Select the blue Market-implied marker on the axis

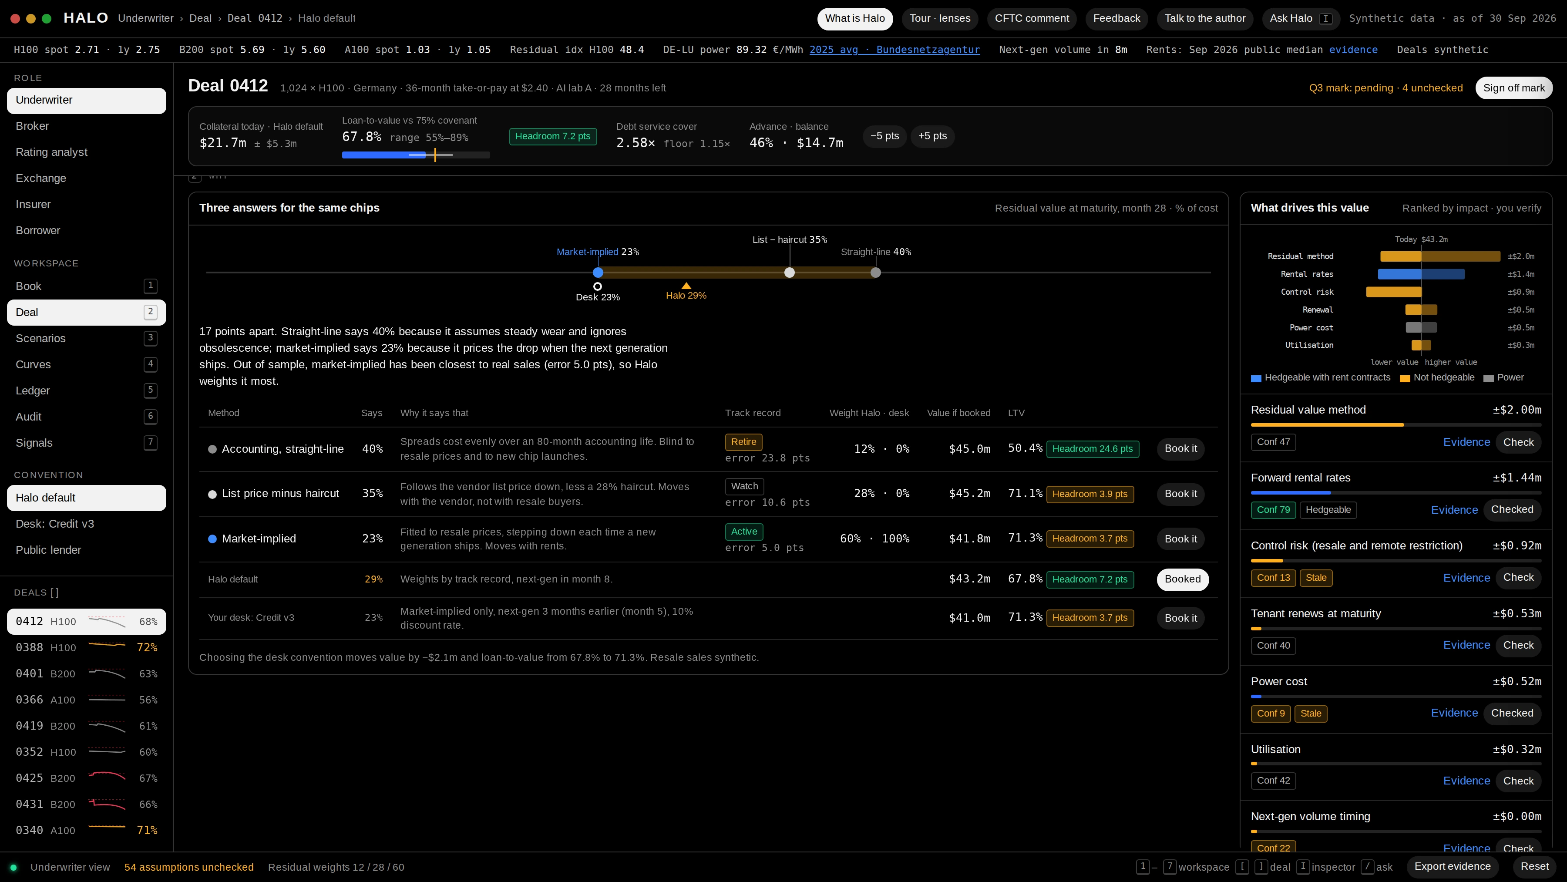point(598,273)
